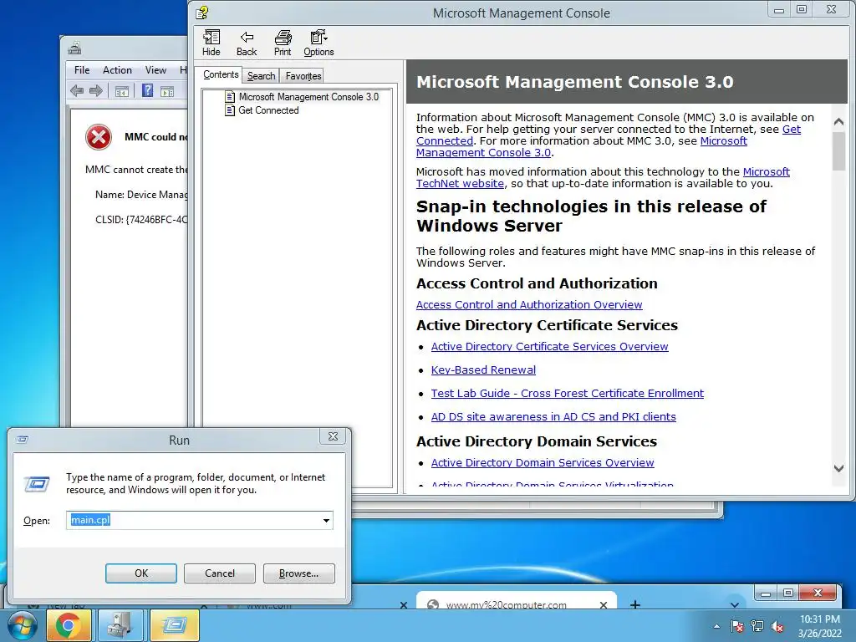Click the help content vertical scrollbar thumb
The height and width of the screenshot is (642, 856).
click(x=838, y=151)
